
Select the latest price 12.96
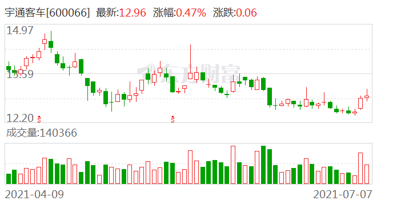(133, 13)
